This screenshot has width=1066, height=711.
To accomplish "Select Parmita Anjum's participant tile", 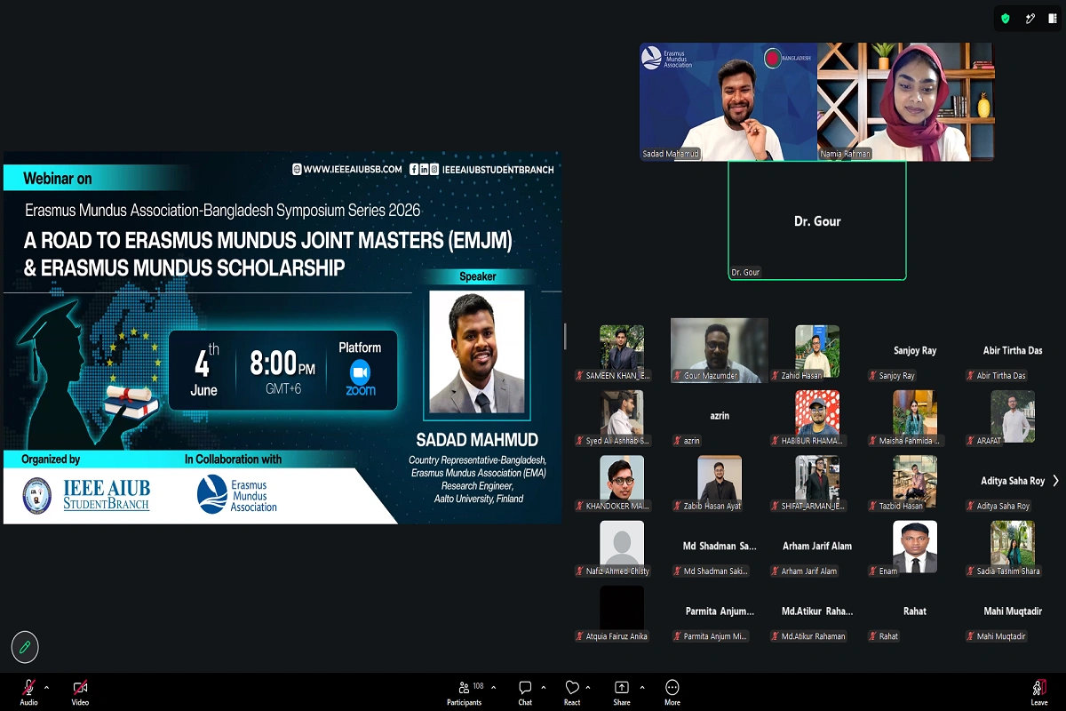I will [720, 612].
